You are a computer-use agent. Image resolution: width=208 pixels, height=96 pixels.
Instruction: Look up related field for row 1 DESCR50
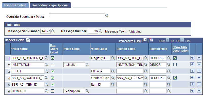[169, 58]
